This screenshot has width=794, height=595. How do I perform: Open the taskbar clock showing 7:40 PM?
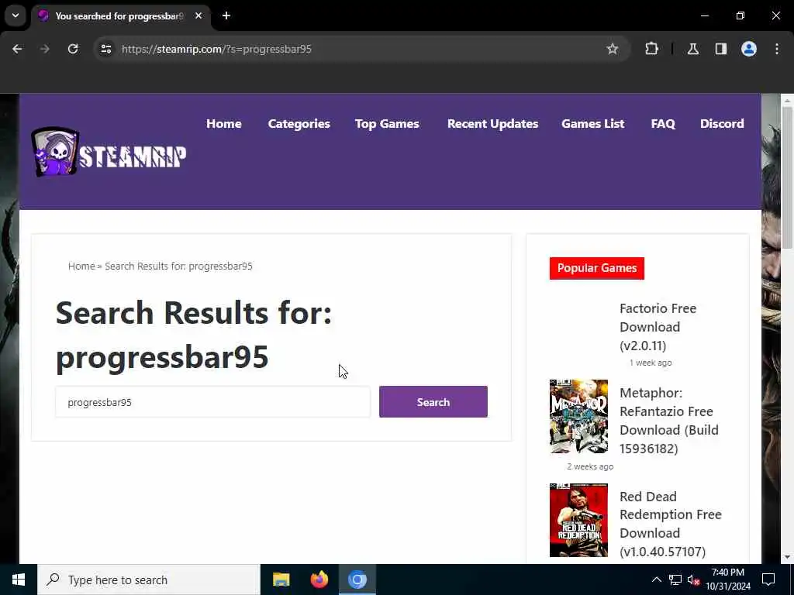[x=727, y=580]
